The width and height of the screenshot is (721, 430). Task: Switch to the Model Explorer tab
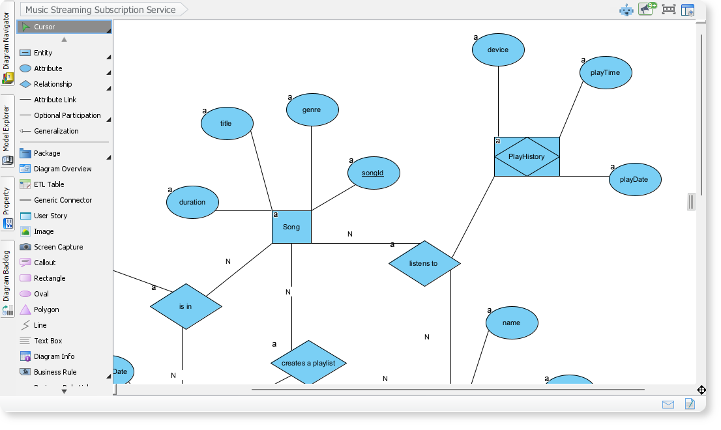(7, 128)
